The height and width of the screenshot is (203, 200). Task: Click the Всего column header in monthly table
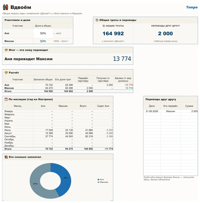pyautogui.click(x=83, y=106)
